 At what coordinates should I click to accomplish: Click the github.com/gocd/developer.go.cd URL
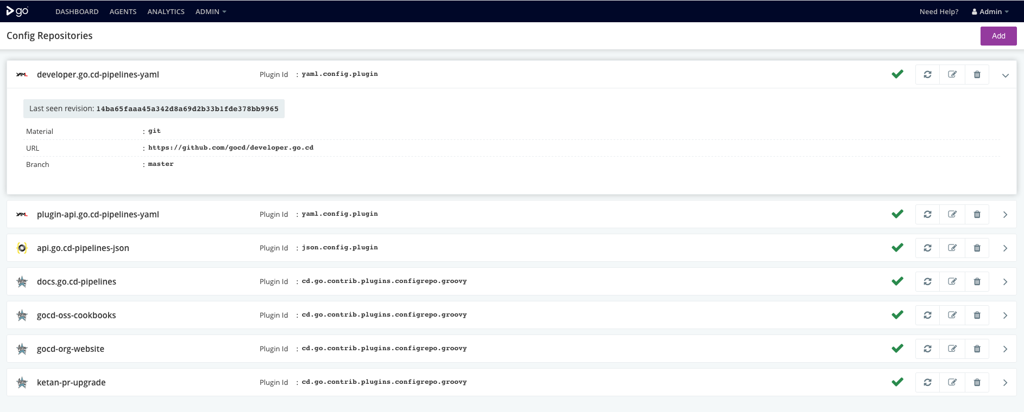coord(231,147)
